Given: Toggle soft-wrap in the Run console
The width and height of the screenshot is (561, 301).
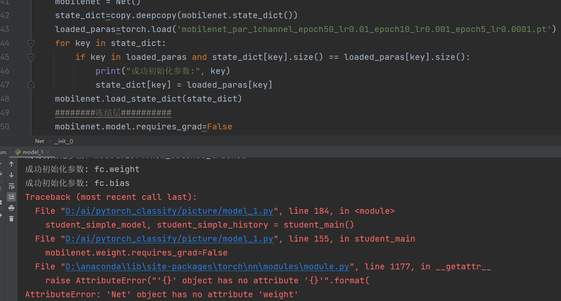Looking at the screenshot, I should point(11,186).
